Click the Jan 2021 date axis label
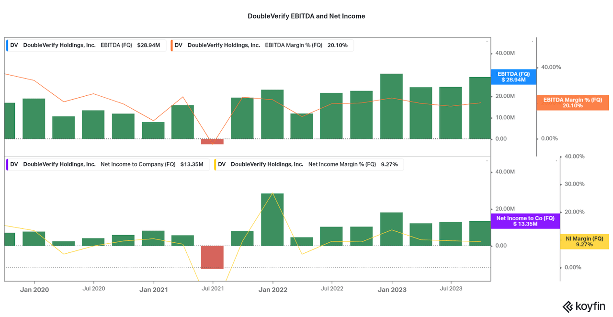This screenshot has width=613, height=317. click(153, 289)
